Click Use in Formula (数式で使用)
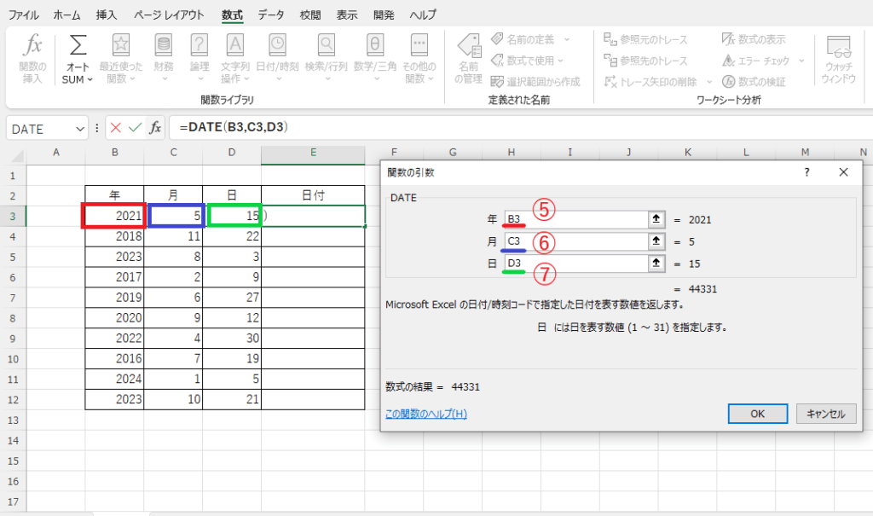The width and height of the screenshot is (873, 516). (x=523, y=61)
